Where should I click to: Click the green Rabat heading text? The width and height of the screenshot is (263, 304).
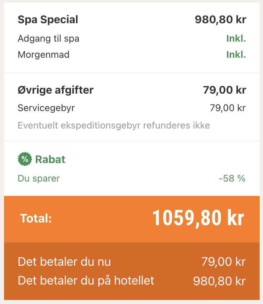point(50,159)
